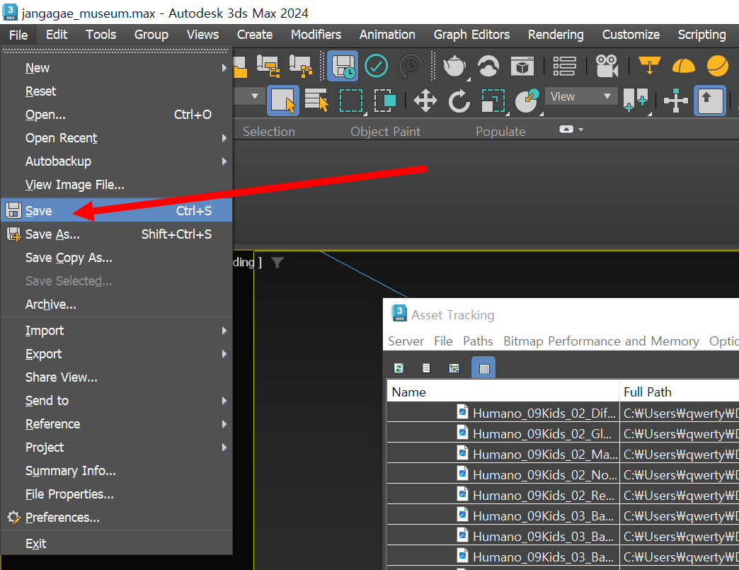Switch to the Selection ribbon tab
Screen dimensions: 739x570
coord(269,132)
